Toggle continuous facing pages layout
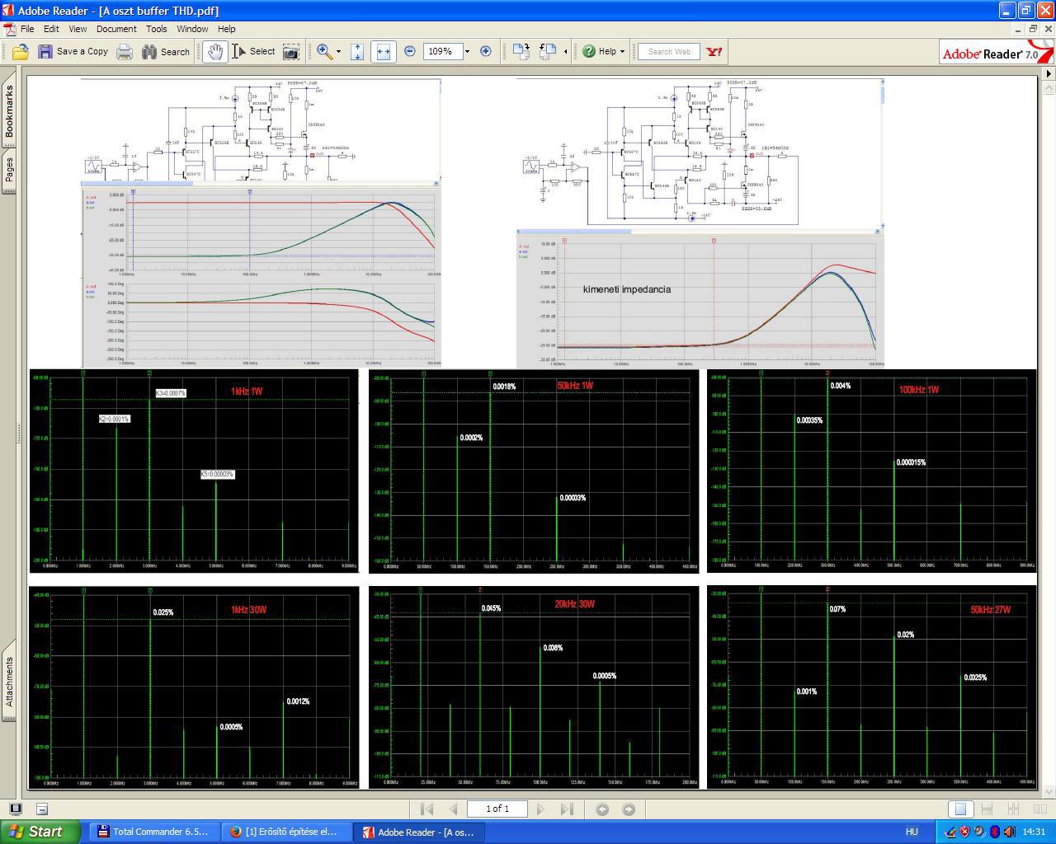This screenshot has height=844, width=1056. tap(1014, 809)
